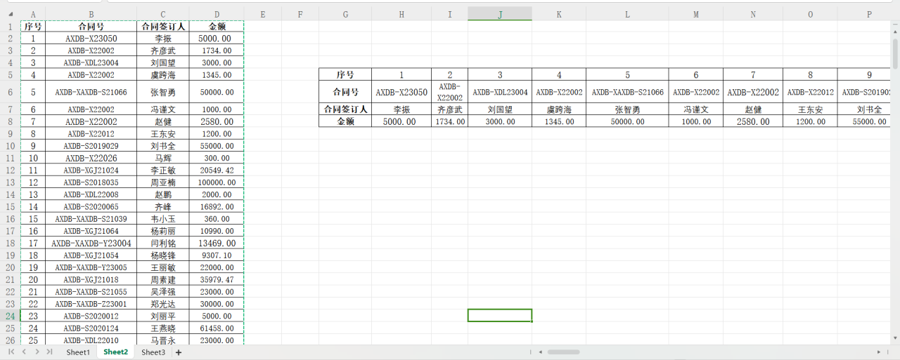Click the name 周亚楠

(163, 182)
